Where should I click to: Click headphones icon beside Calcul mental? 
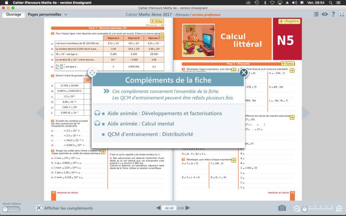(x=97, y=124)
